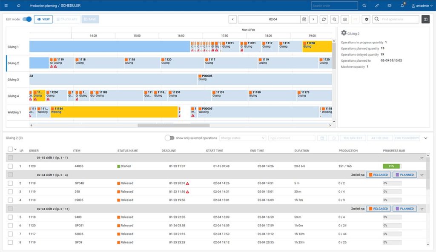Check the select-all checkbox in table header

pyautogui.click(x=10, y=149)
